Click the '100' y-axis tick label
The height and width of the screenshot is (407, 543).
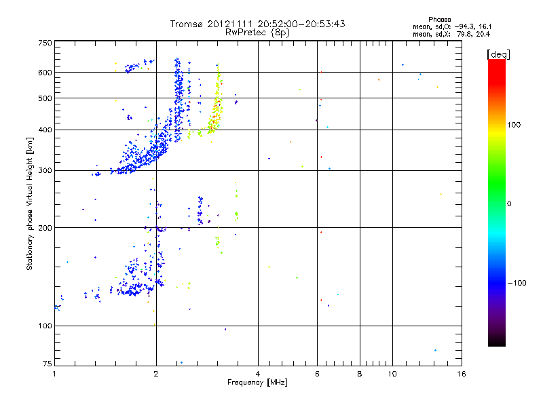45,326
